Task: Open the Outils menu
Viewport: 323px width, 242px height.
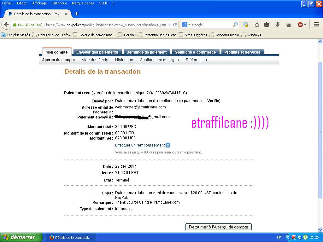Action: point(103,3)
